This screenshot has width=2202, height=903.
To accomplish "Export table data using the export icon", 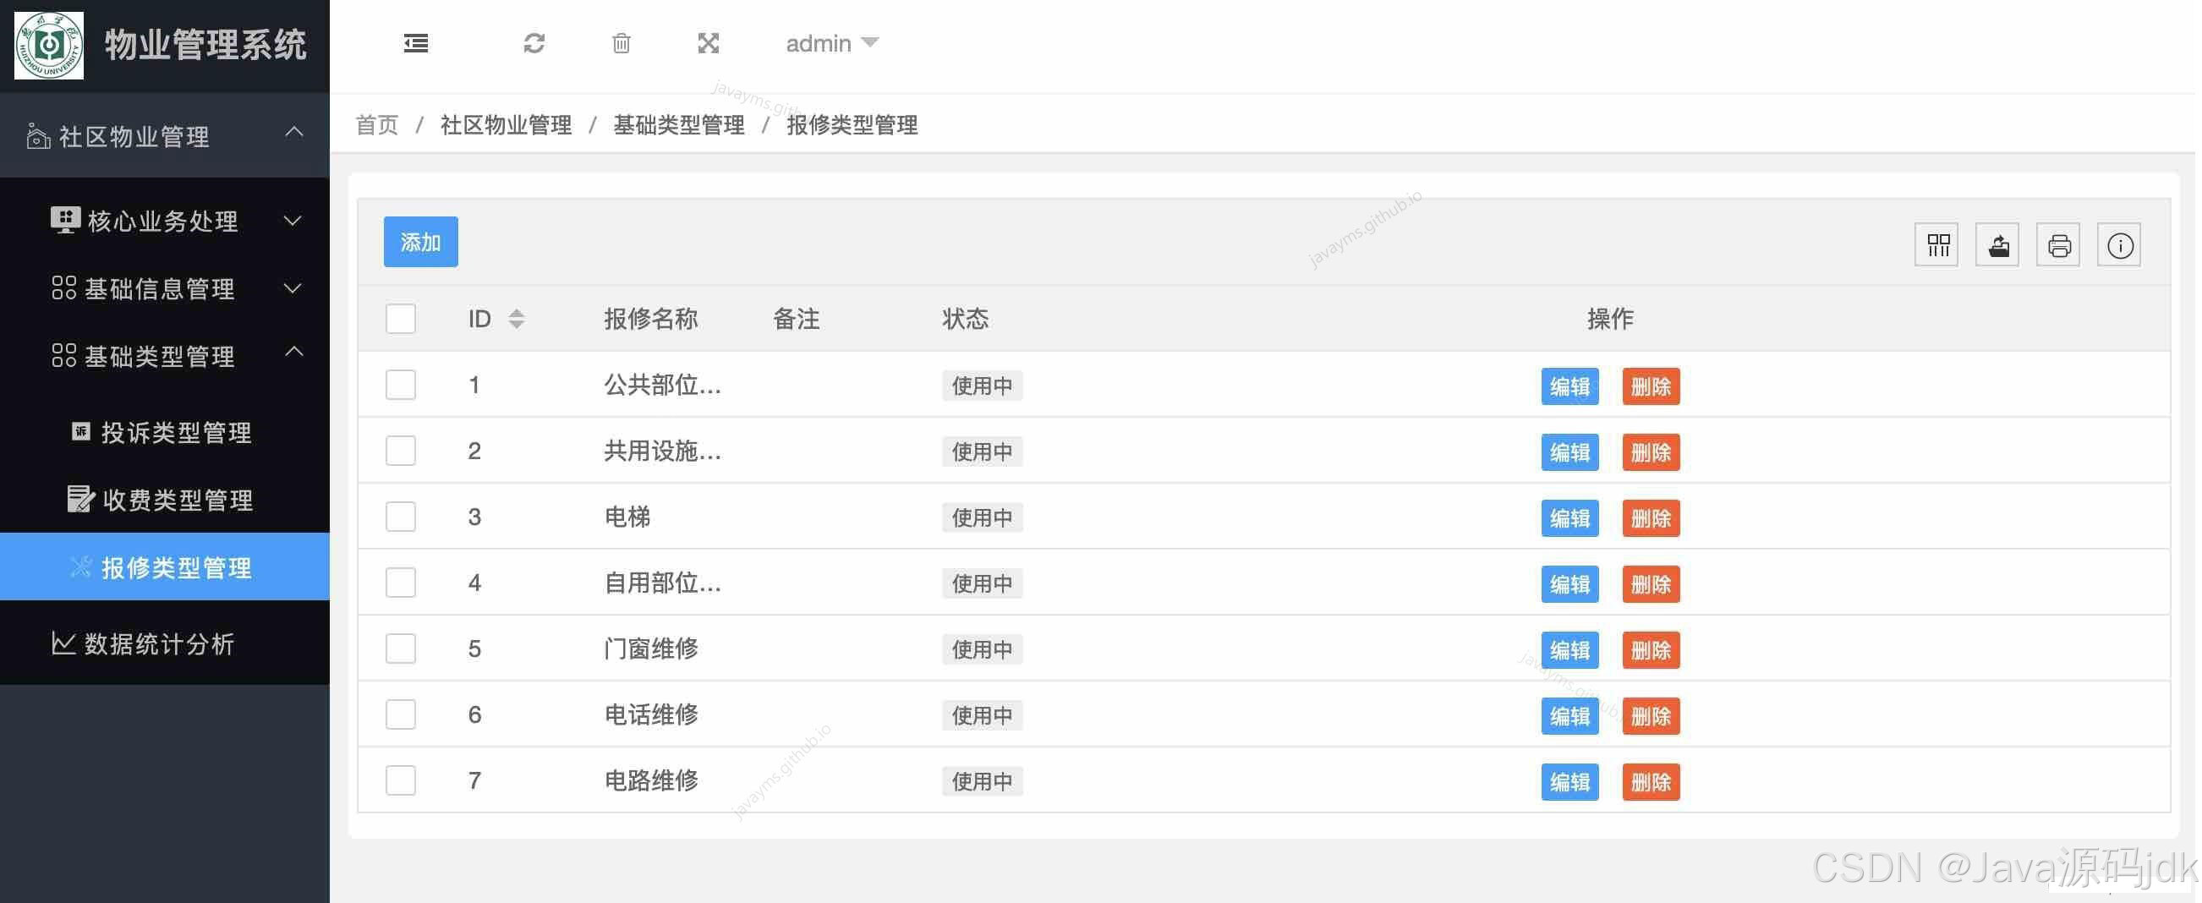I will coord(1997,245).
